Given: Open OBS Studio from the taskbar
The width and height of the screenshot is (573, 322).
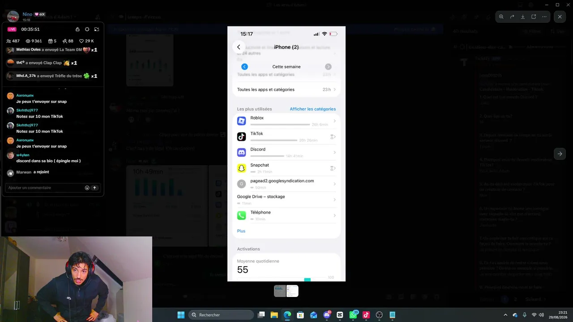Looking at the screenshot, I should [x=379, y=315].
